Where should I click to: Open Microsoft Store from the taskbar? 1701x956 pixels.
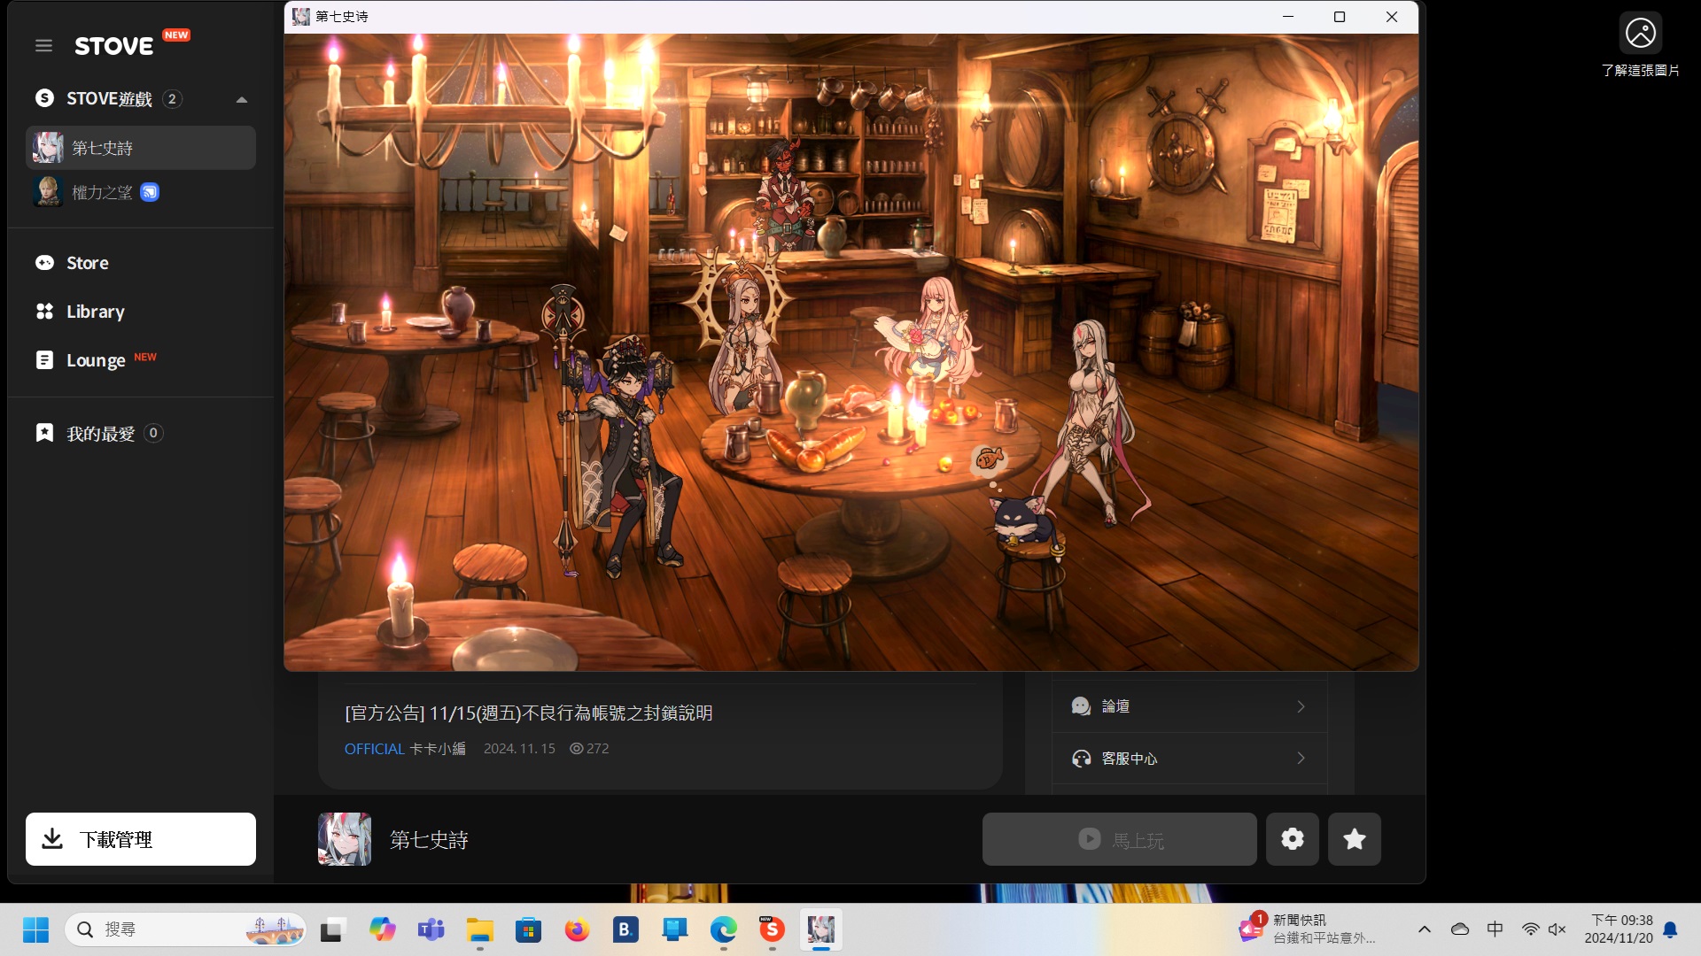click(x=529, y=929)
